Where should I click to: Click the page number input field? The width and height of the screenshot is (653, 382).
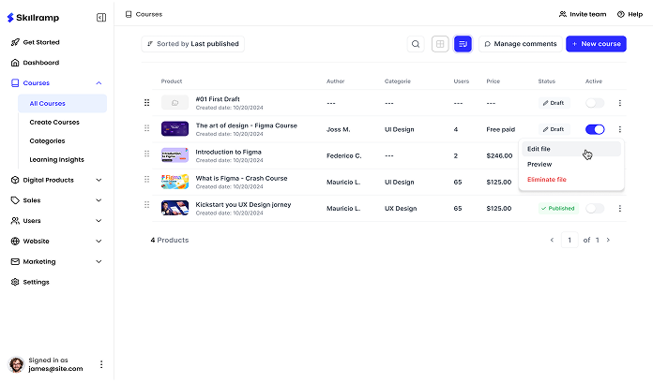click(569, 241)
